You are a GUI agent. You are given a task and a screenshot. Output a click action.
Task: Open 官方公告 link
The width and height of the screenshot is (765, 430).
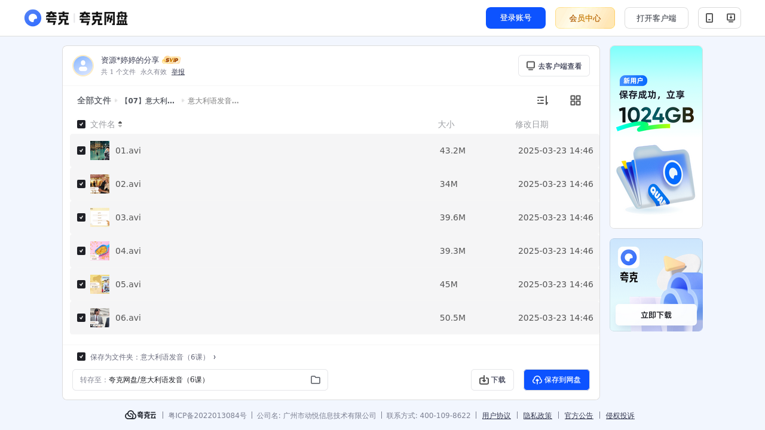point(579,416)
